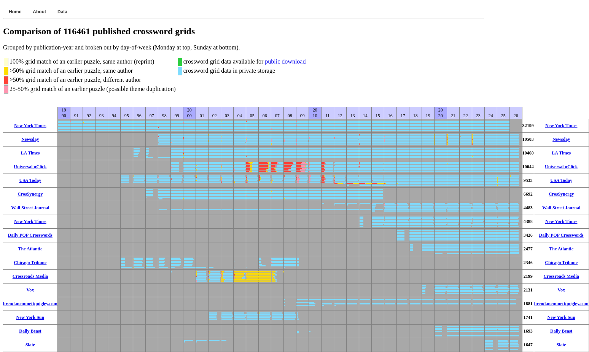Select the 2020 year column header
This screenshot has height=352, width=589.
(x=441, y=113)
